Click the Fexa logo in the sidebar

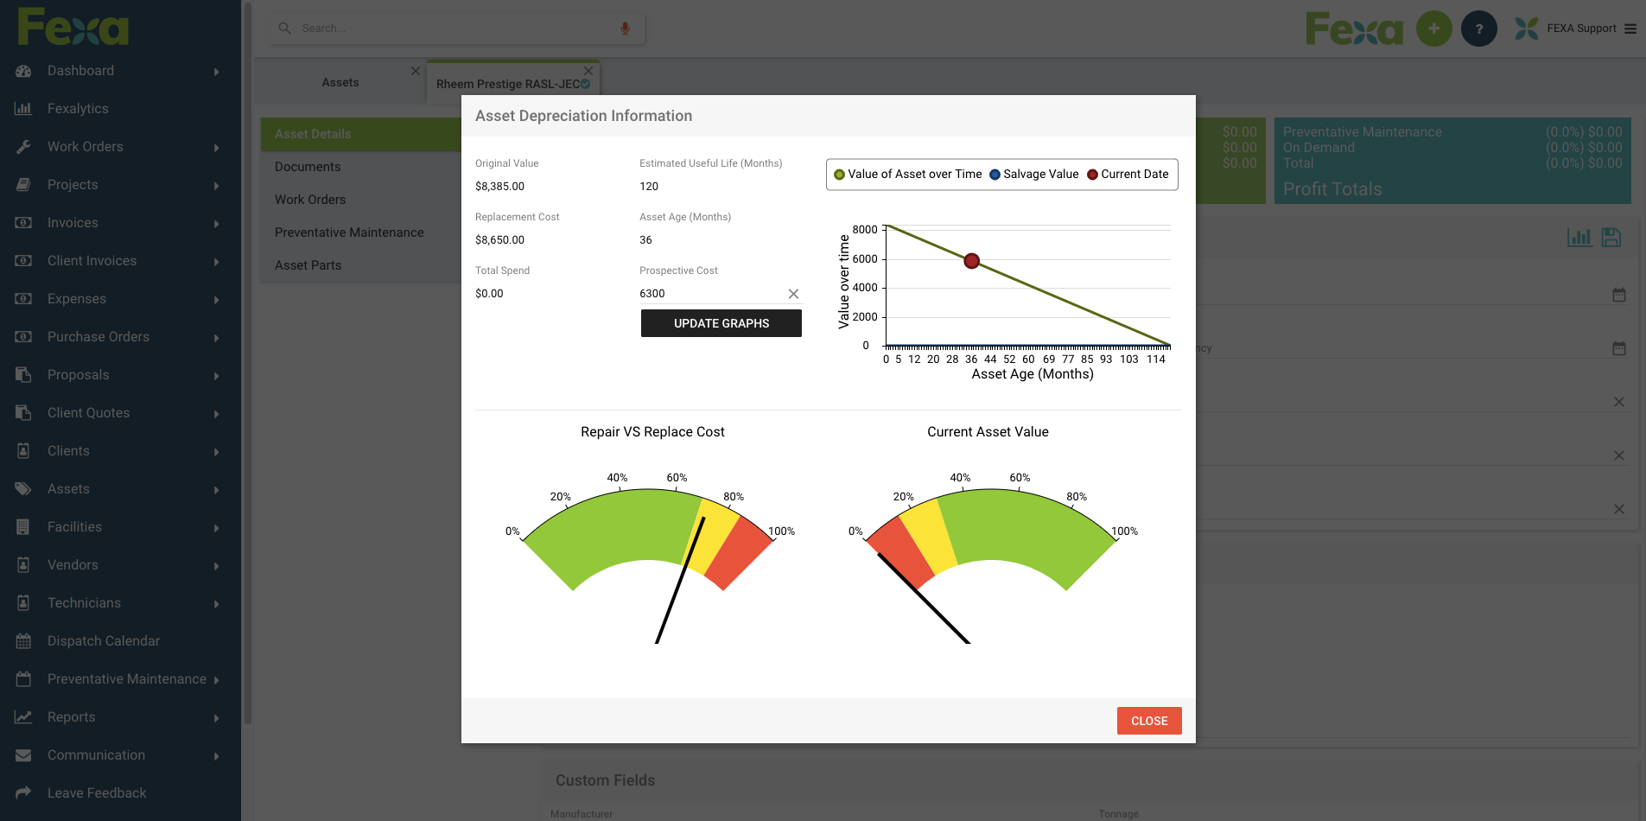(73, 26)
